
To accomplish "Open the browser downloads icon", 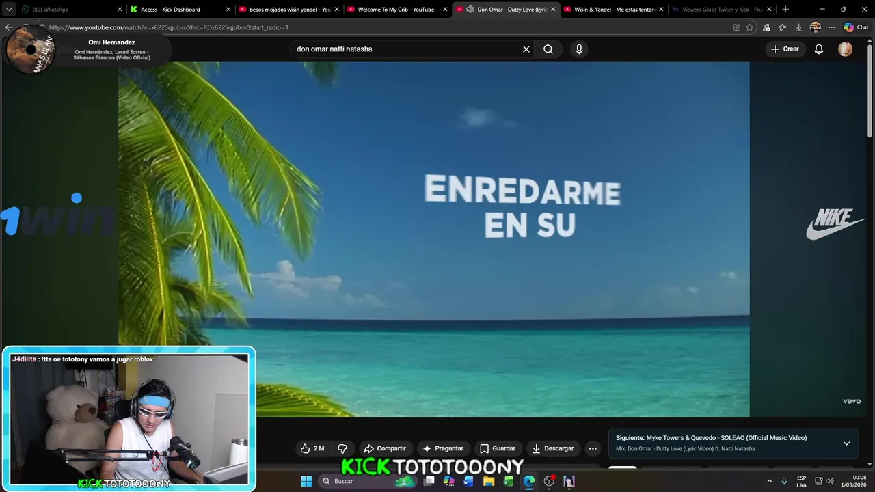I will click(x=798, y=27).
